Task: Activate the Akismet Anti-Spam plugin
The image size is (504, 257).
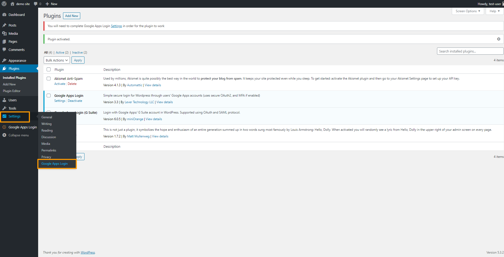Action: pyautogui.click(x=60, y=84)
